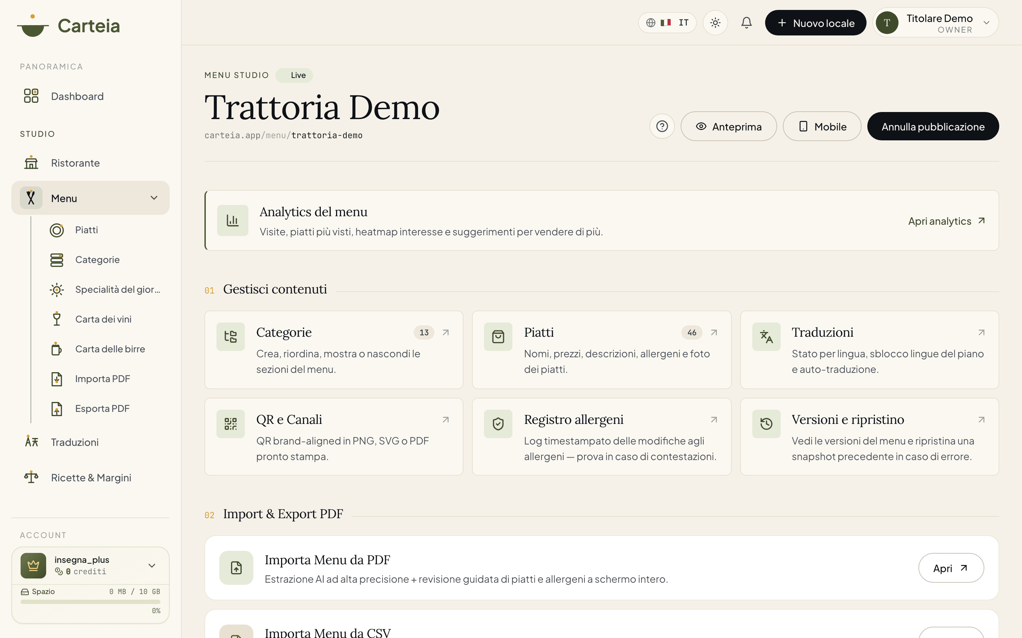Click the Titolare Demo avatar T

[887, 23]
